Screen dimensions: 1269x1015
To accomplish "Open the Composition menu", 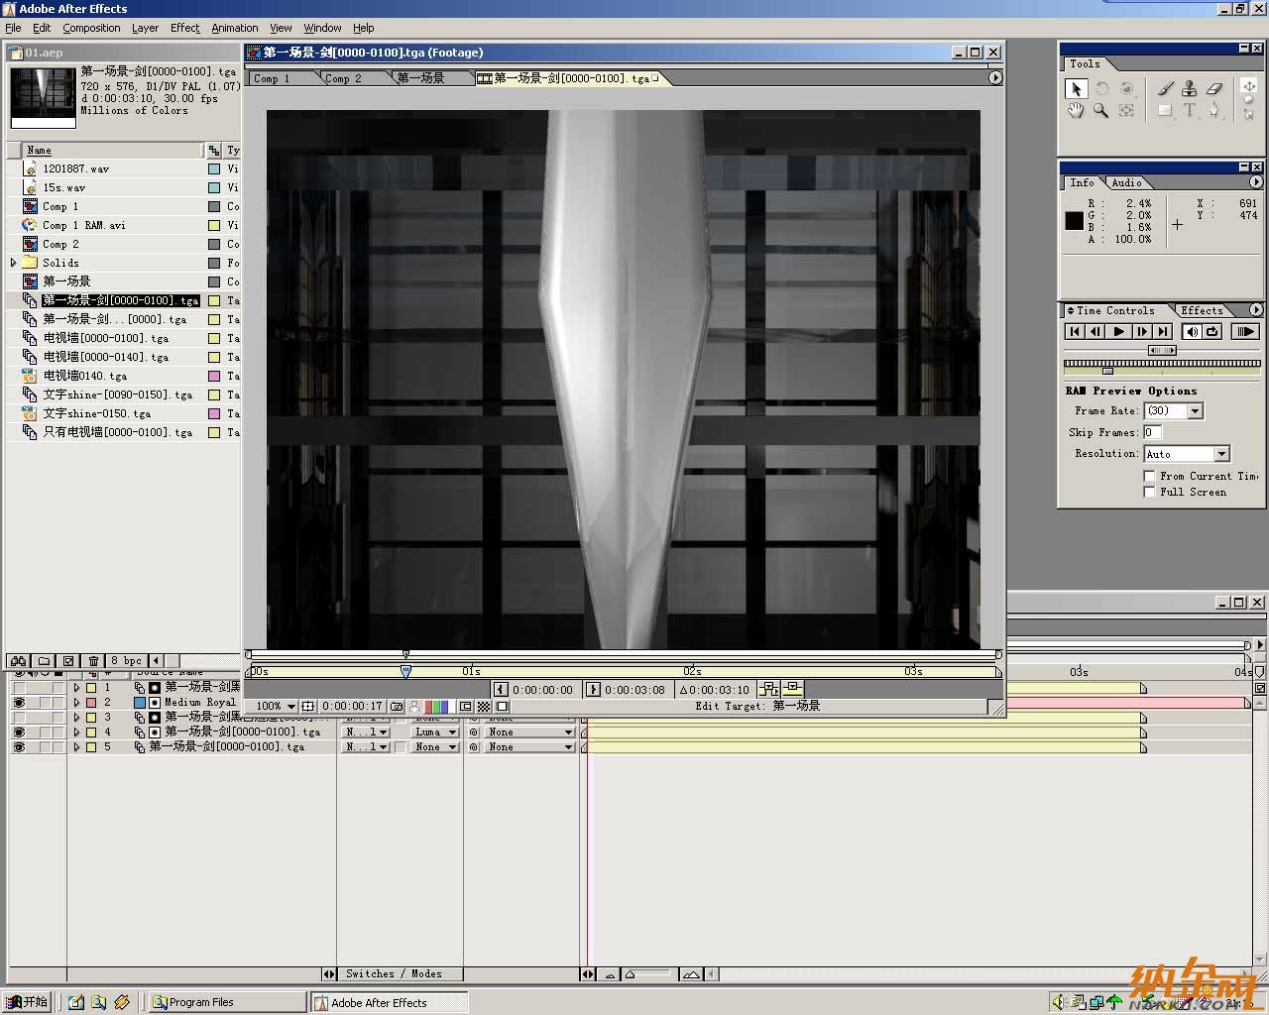I will pyautogui.click(x=91, y=28).
